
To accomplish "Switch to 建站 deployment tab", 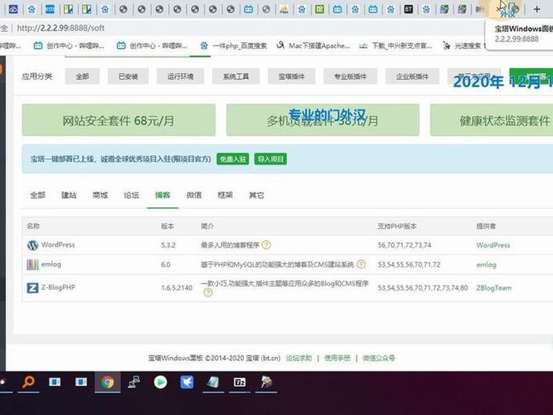I will (x=68, y=195).
